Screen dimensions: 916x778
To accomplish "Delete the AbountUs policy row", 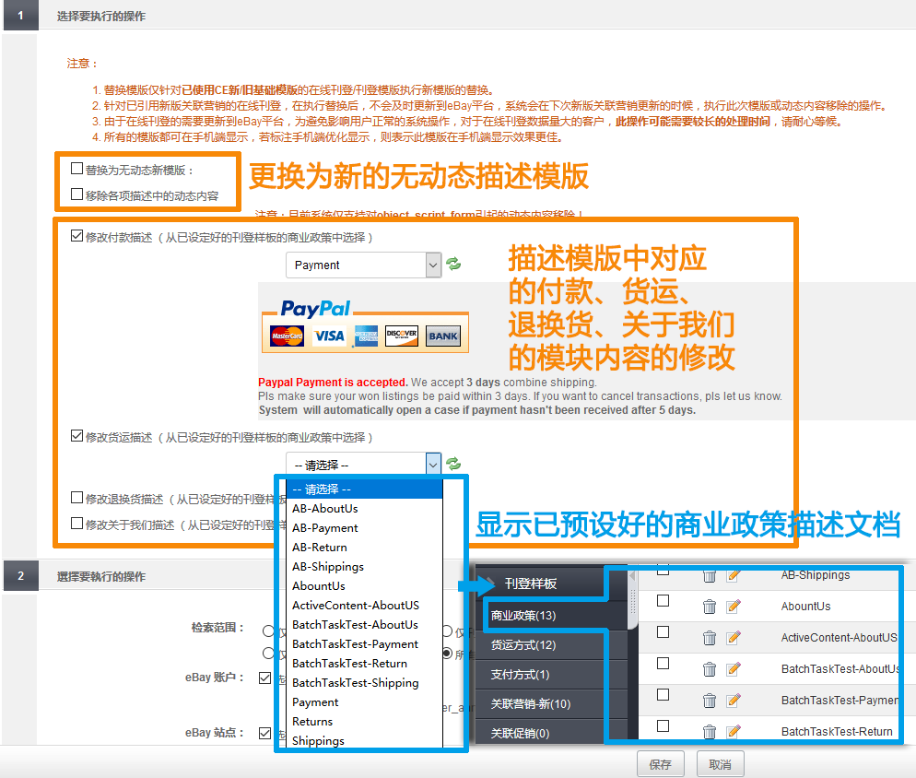I will click(x=710, y=607).
